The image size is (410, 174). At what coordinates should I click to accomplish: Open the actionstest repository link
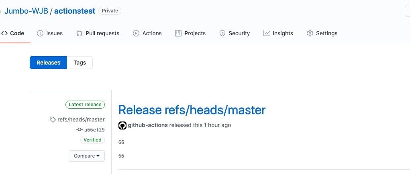point(75,11)
